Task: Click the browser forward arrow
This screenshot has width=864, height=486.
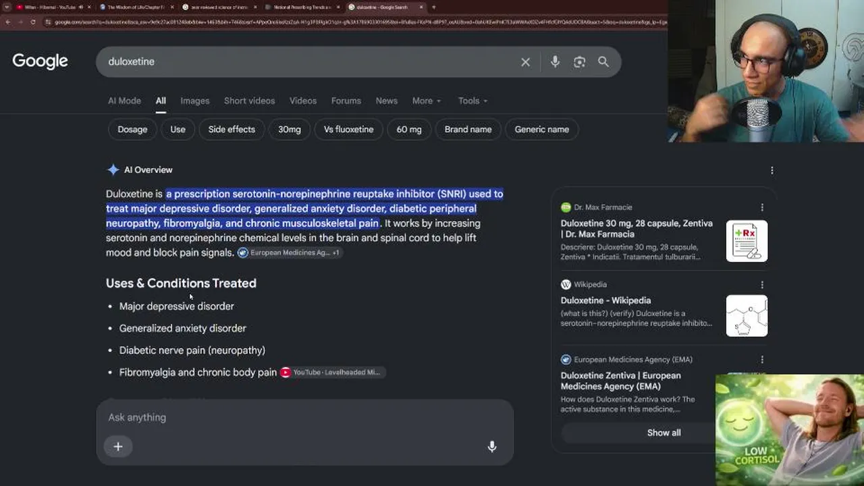Action: pyautogui.click(x=20, y=22)
